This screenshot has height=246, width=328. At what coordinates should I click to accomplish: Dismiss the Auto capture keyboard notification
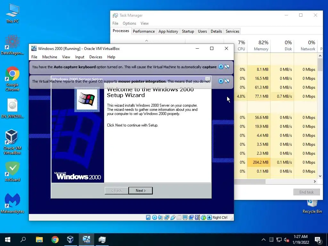point(221,67)
